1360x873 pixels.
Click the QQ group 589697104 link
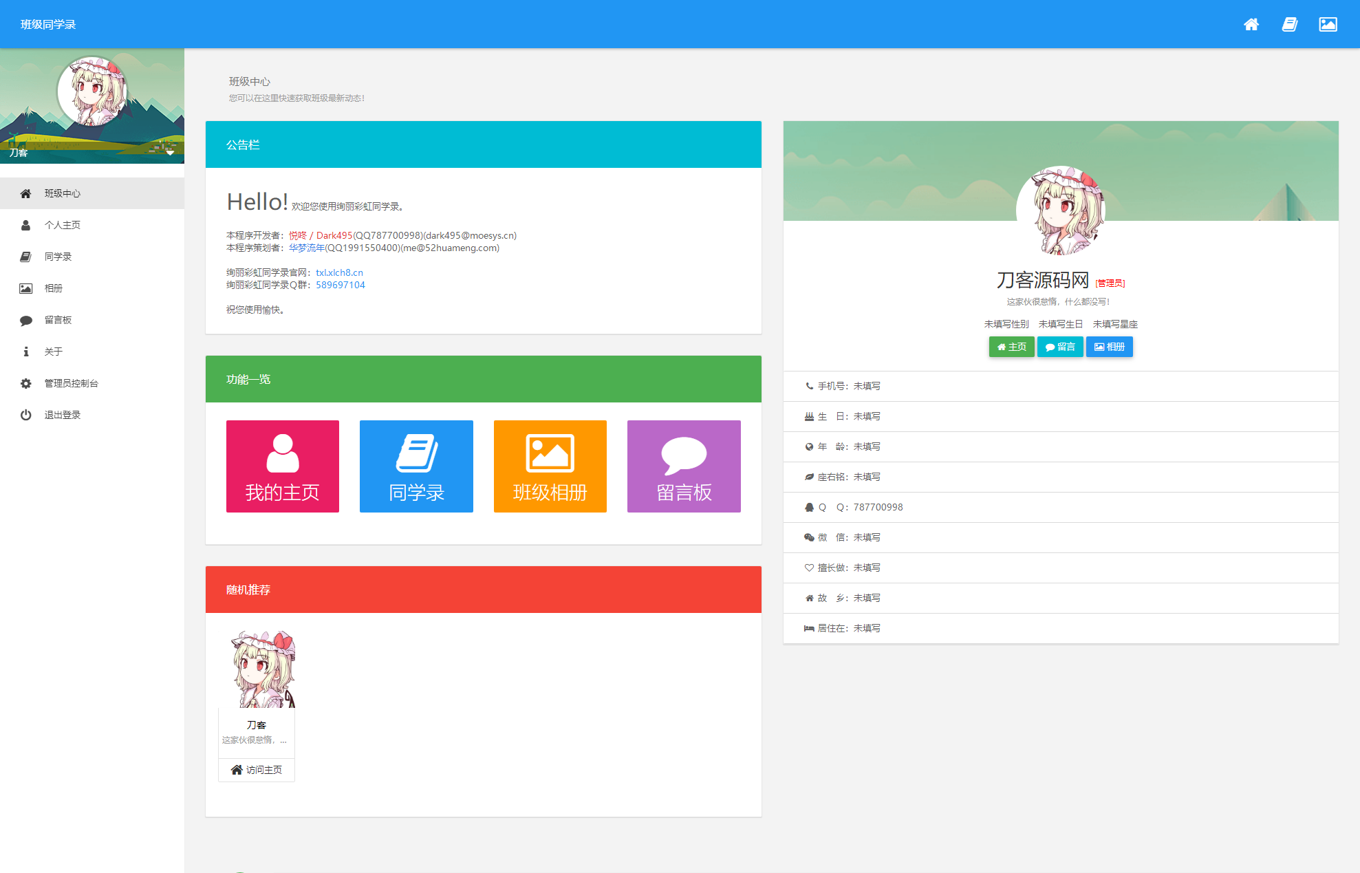340,285
